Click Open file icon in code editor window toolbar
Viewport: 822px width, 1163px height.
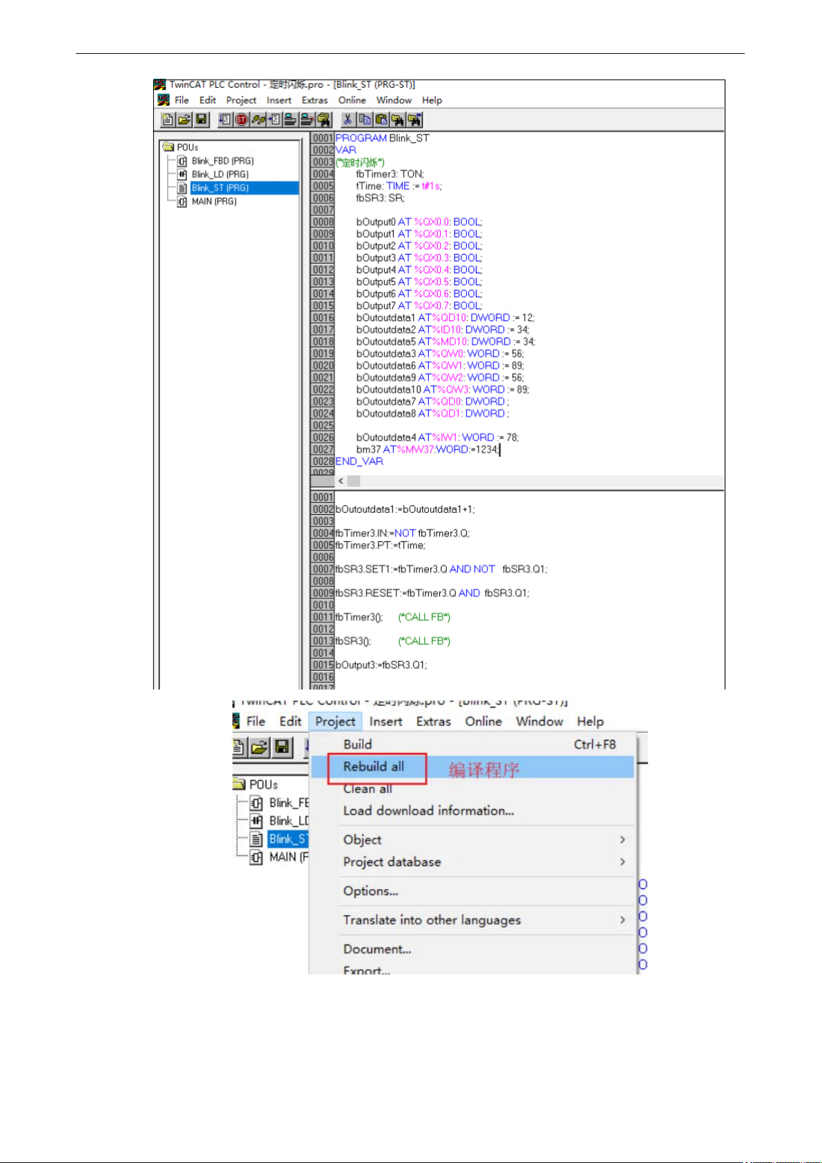tap(184, 119)
